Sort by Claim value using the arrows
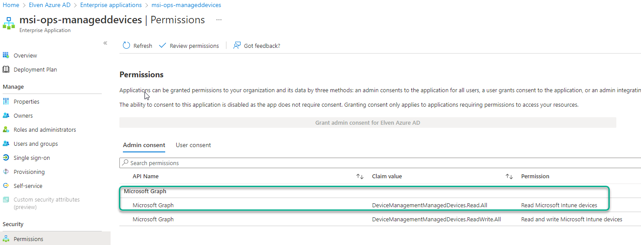Viewport: 641px width, 245px height. point(509,177)
